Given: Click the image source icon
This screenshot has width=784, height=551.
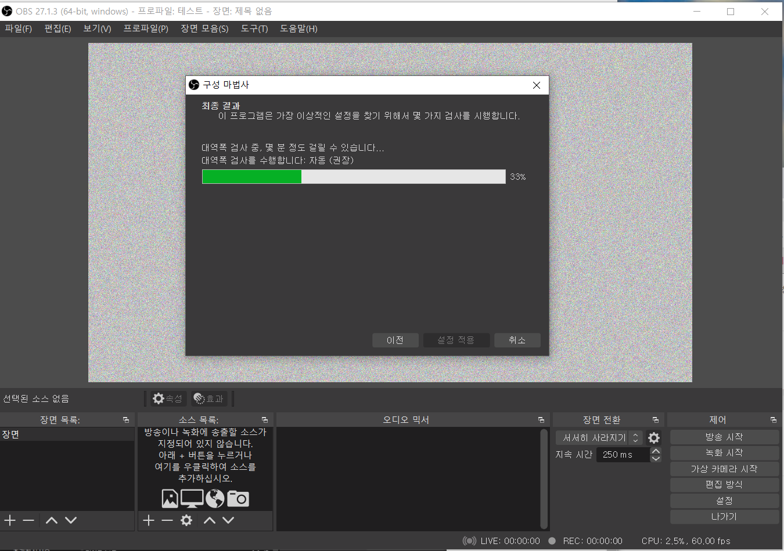Looking at the screenshot, I should click(x=170, y=499).
